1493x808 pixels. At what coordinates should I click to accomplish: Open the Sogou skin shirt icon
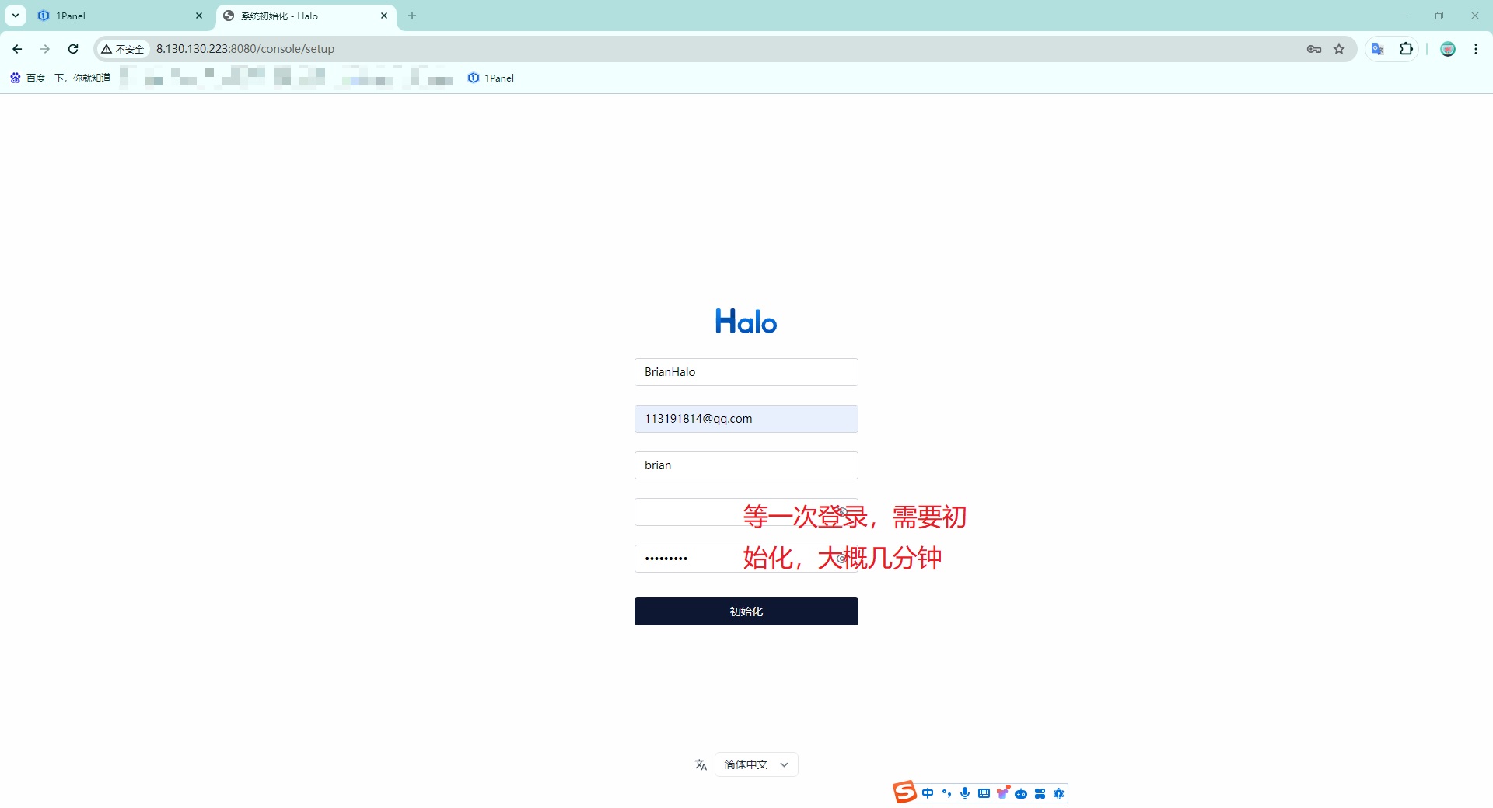(x=1002, y=793)
